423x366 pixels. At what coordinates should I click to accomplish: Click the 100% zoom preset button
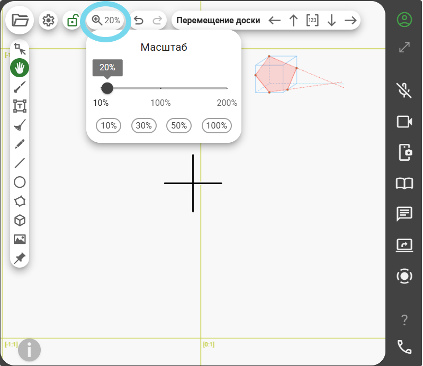tap(217, 125)
